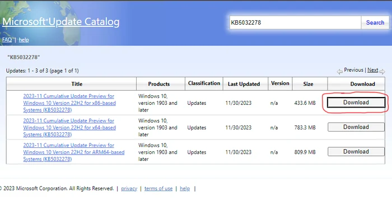Click the Previous page arrow icon
The width and height of the screenshot is (392, 204).
coord(339,72)
